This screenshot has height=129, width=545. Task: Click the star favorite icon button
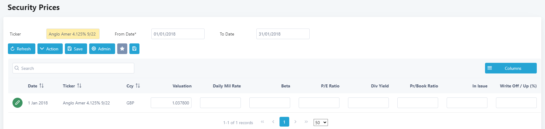pyautogui.click(x=122, y=49)
